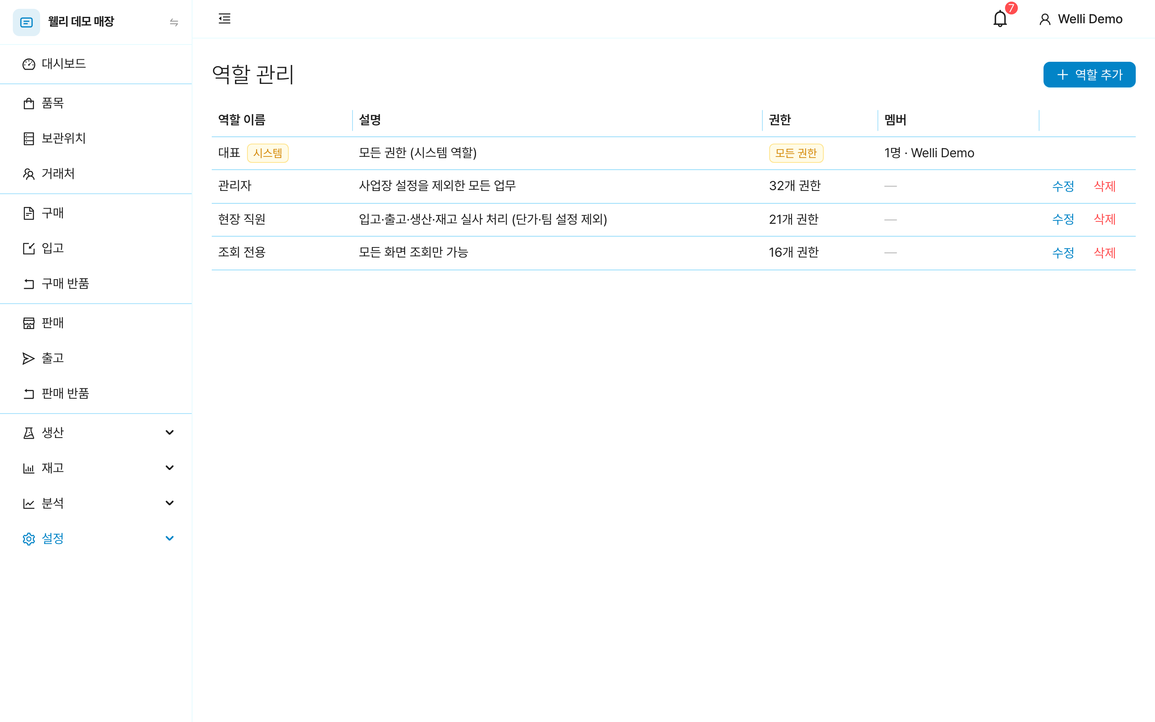The width and height of the screenshot is (1155, 722).
Task: Expand the 재고 submenu chevron
Action: tap(169, 467)
